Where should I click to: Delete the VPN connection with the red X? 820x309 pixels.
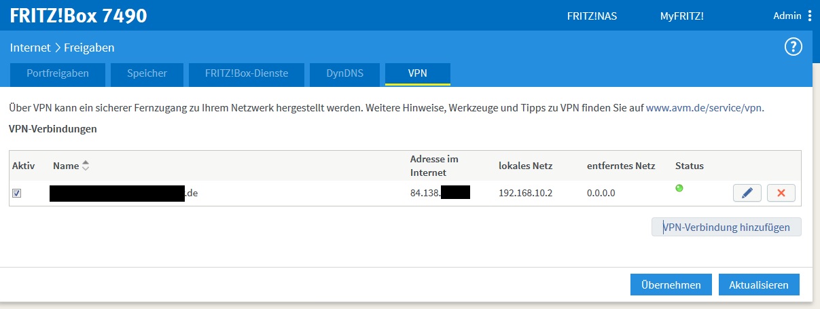pos(781,194)
